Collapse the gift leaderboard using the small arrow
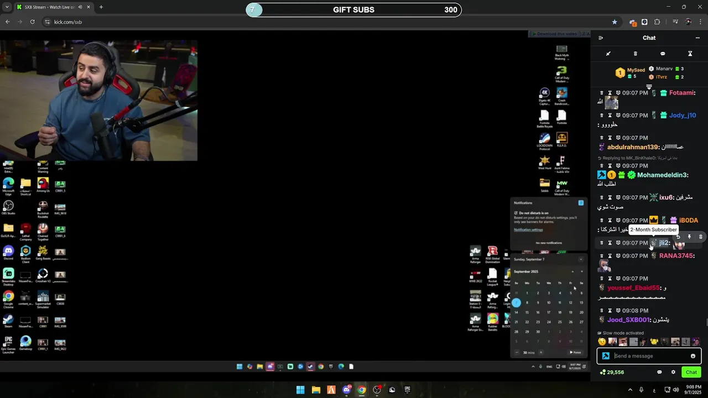Viewport: 708px width, 398px height. (x=649, y=87)
